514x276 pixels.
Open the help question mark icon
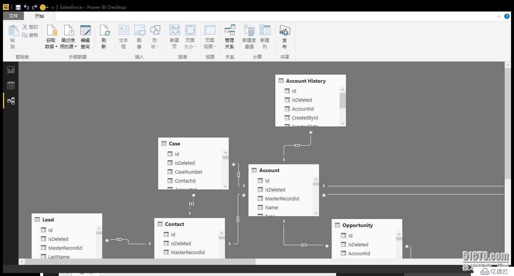[x=507, y=16]
